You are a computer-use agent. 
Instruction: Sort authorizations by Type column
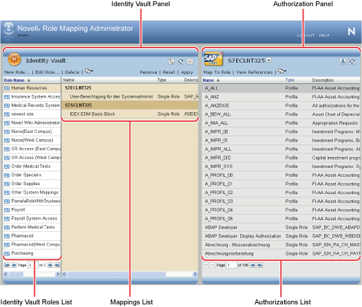click(x=290, y=80)
